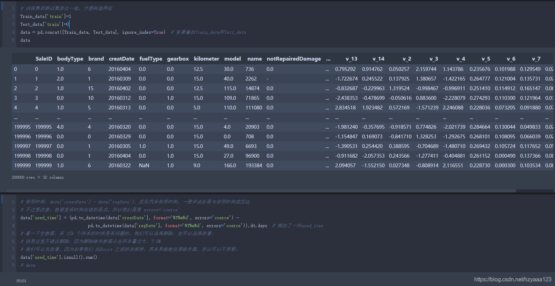Click the gearbox column header
The height and width of the screenshot is (286, 555).
coord(178,59)
